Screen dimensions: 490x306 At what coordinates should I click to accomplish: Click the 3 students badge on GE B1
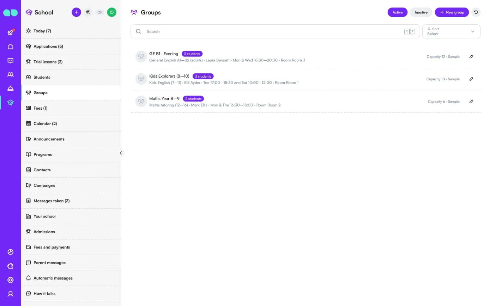[x=192, y=54]
